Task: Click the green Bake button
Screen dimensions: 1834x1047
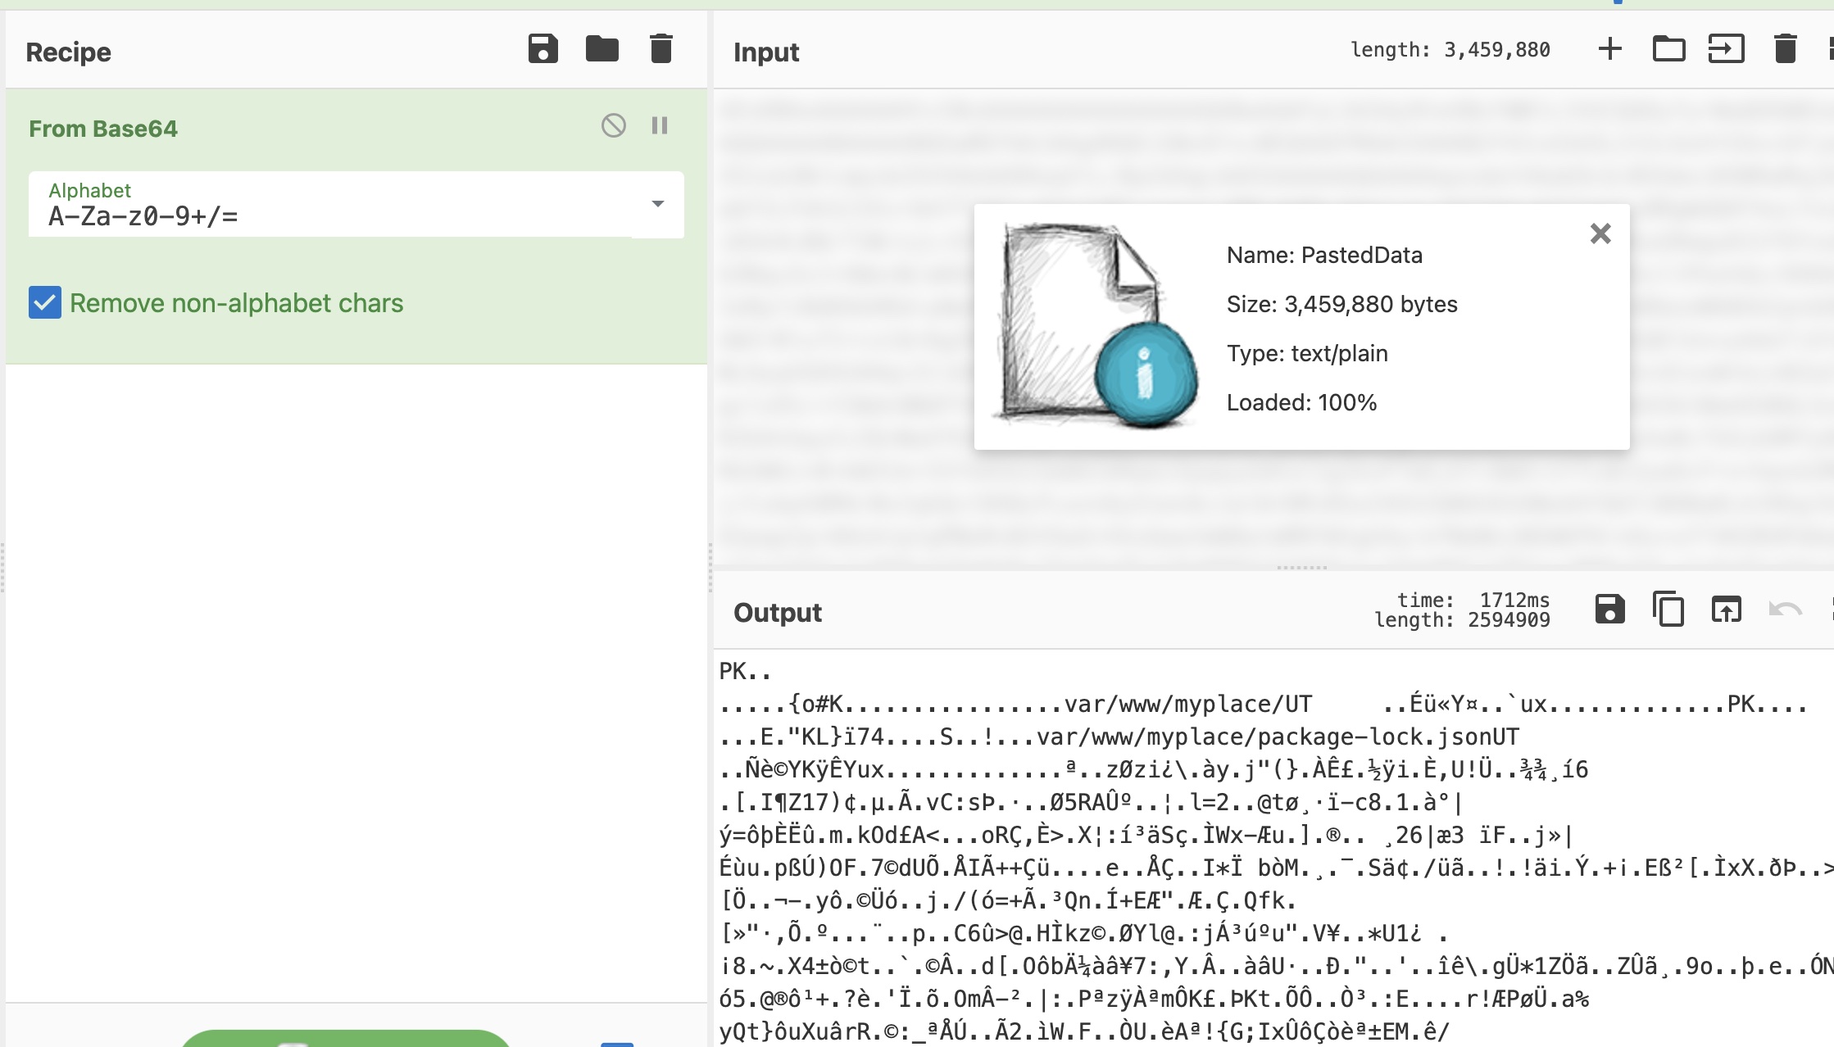Action: (344, 1038)
